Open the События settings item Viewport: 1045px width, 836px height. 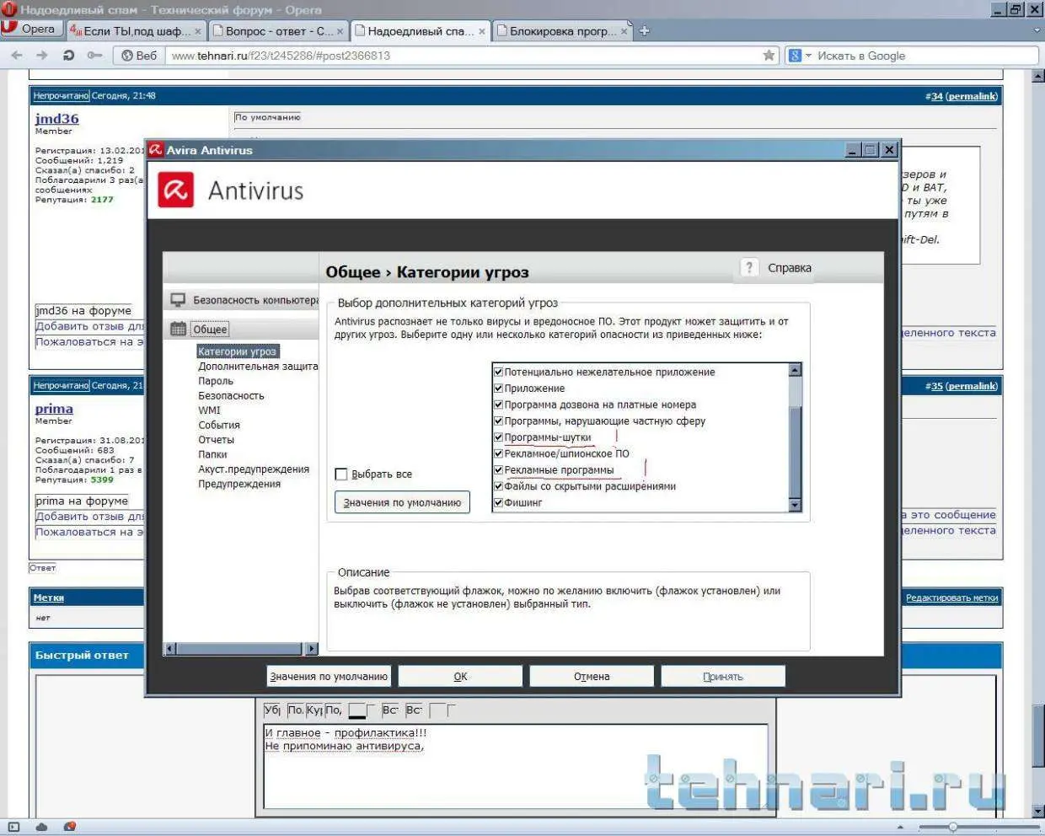point(219,426)
